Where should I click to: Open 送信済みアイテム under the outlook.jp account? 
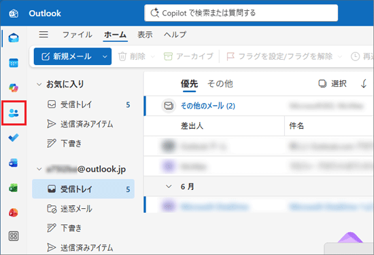83,248
